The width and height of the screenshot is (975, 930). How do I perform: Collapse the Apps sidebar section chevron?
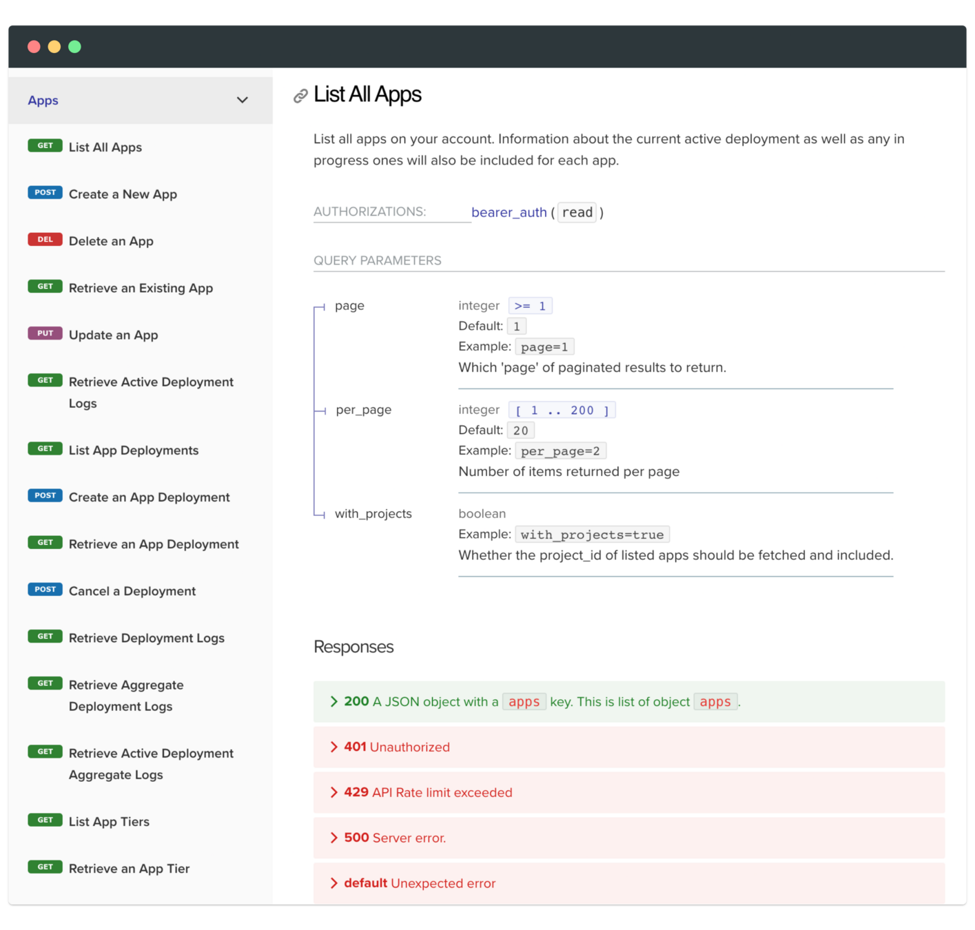point(242,100)
